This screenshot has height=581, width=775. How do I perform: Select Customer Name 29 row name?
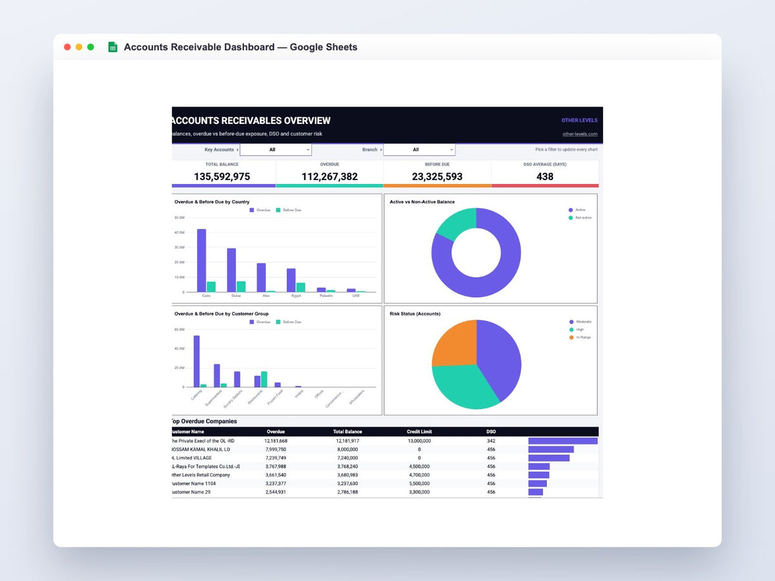pyautogui.click(x=191, y=492)
